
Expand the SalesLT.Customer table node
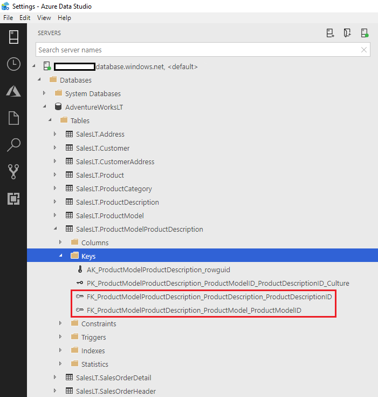pos(55,148)
